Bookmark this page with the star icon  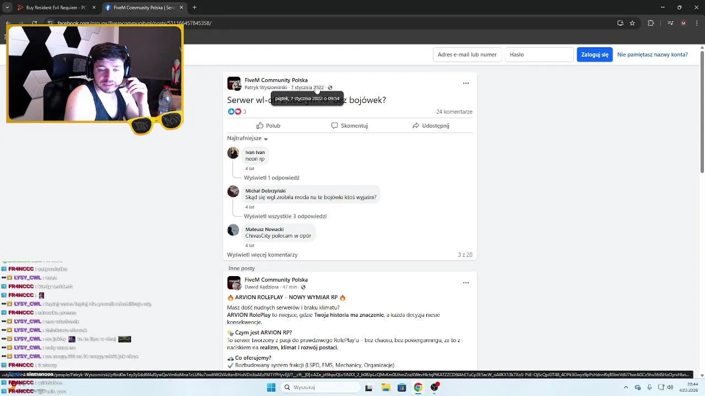click(632, 23)
